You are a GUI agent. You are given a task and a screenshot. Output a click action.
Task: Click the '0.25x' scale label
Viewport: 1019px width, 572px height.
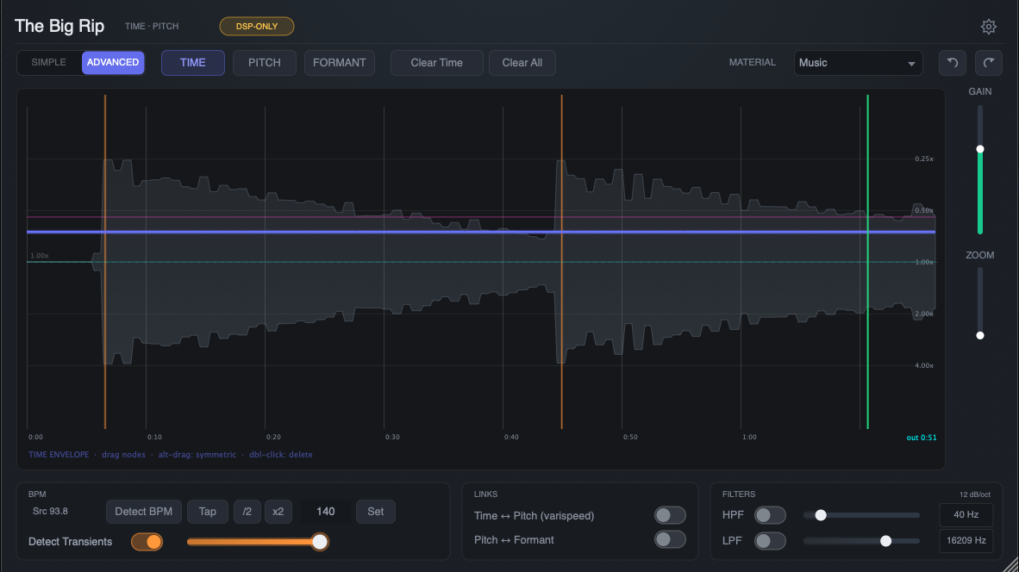pos(924,159)
